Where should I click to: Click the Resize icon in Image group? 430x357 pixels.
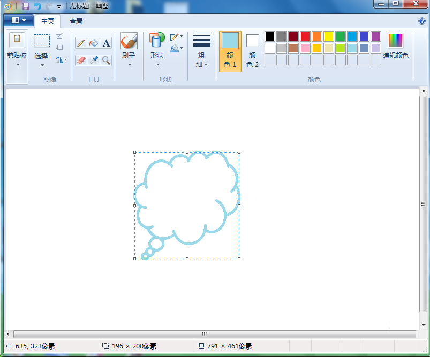click(59, 48)
